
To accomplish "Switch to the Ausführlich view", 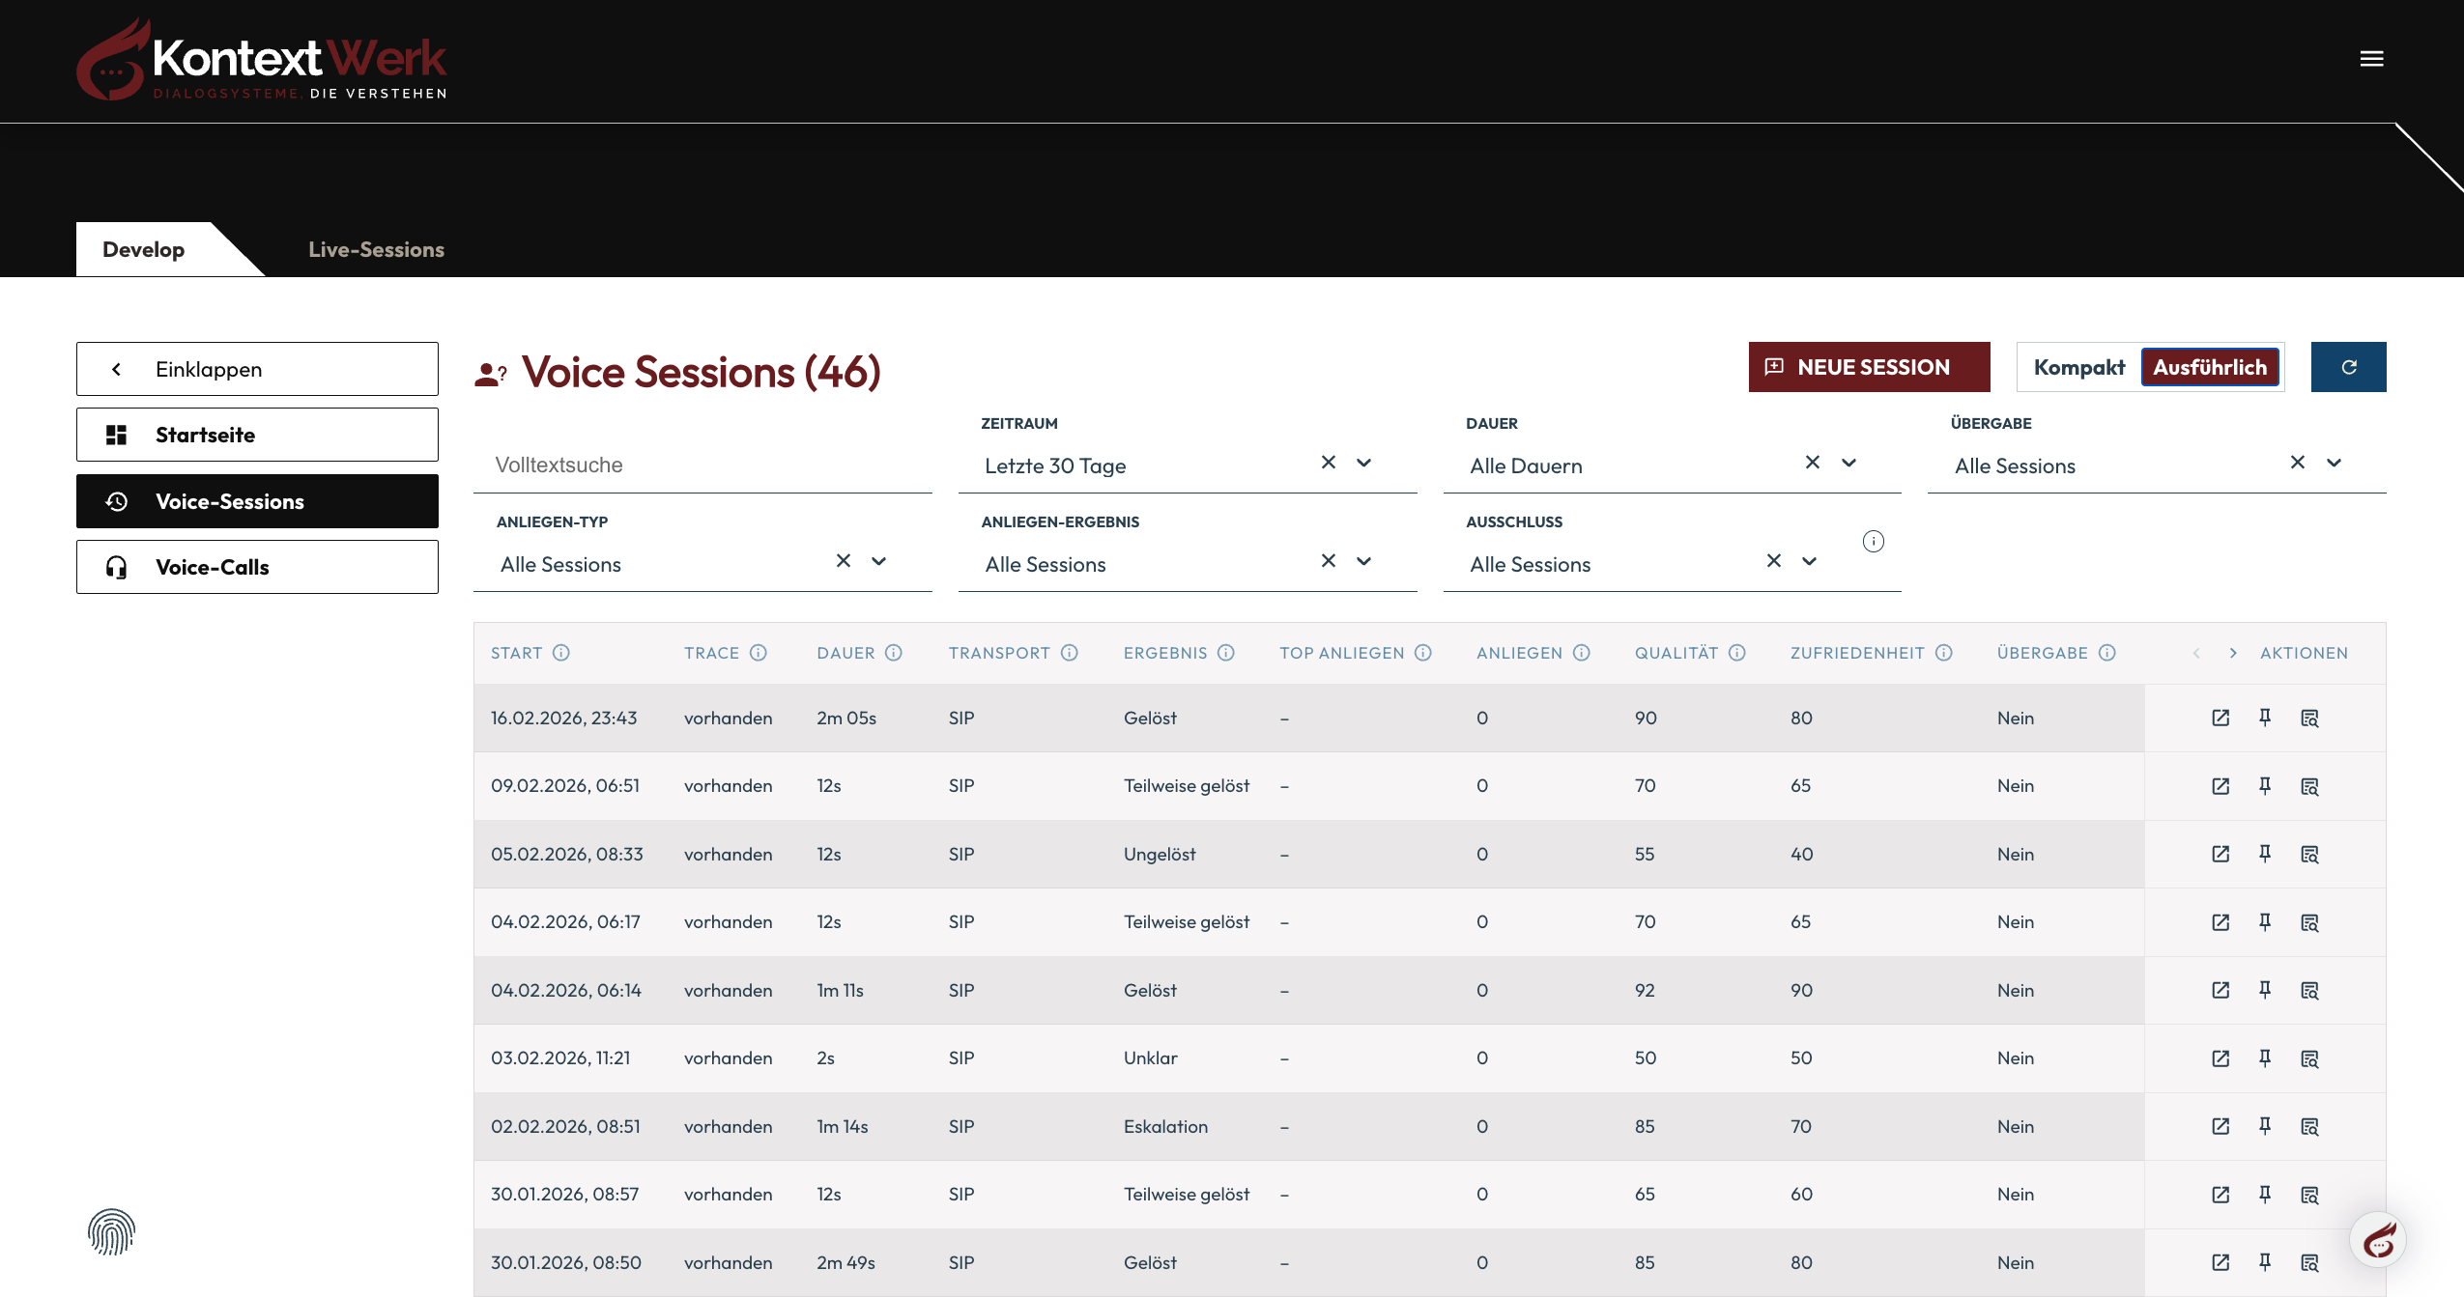I will [2209, 367].
